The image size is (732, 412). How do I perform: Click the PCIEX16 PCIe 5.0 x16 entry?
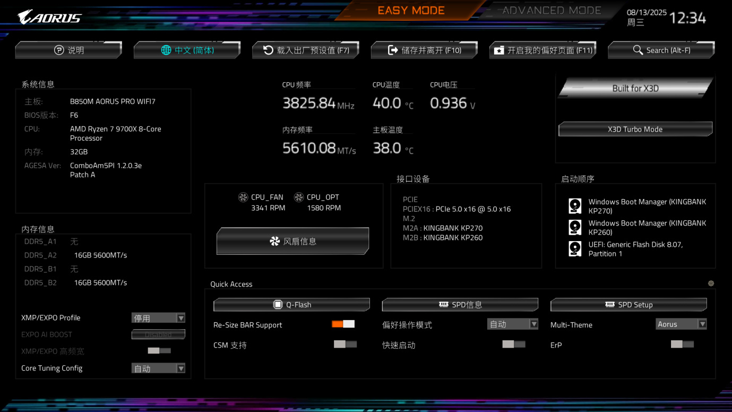pos(457,209)
